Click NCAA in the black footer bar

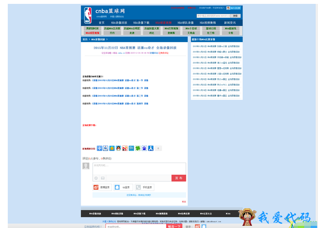228,213
